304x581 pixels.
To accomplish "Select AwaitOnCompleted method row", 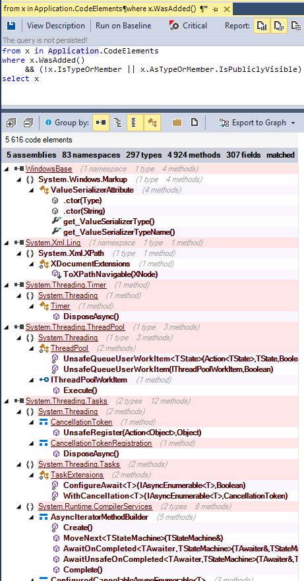I will coord(150,549).
